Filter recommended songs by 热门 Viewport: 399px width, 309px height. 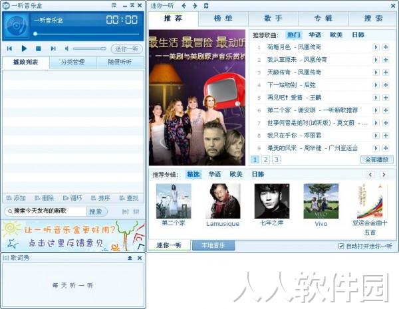coord(294,35)
